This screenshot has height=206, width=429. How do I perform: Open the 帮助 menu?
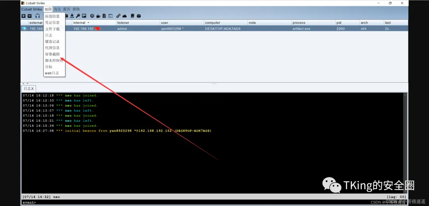tap(76, 9)
